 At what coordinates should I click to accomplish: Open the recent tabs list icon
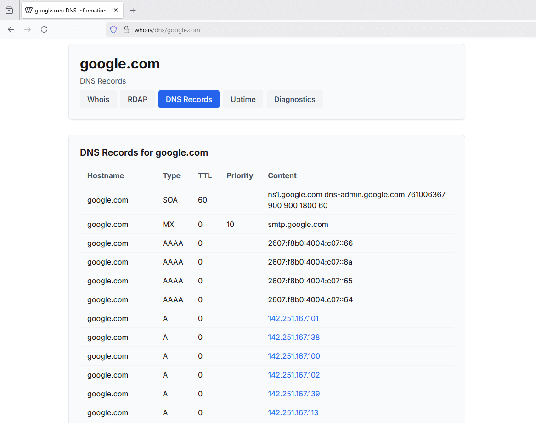tap(9, 10)
